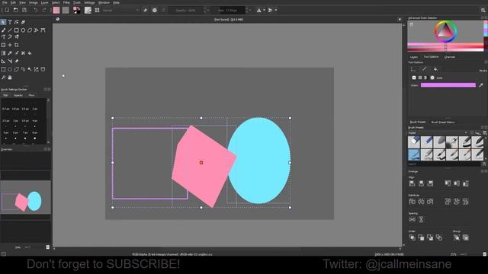This screenshot has height=274, width=488.
Task: Activate the Transform tool
Action: tap(3, 45)
